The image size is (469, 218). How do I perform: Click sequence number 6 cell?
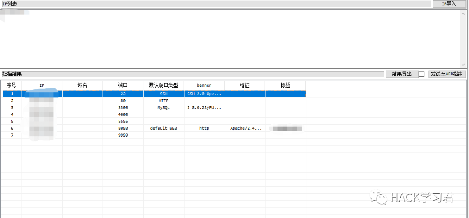12,128
